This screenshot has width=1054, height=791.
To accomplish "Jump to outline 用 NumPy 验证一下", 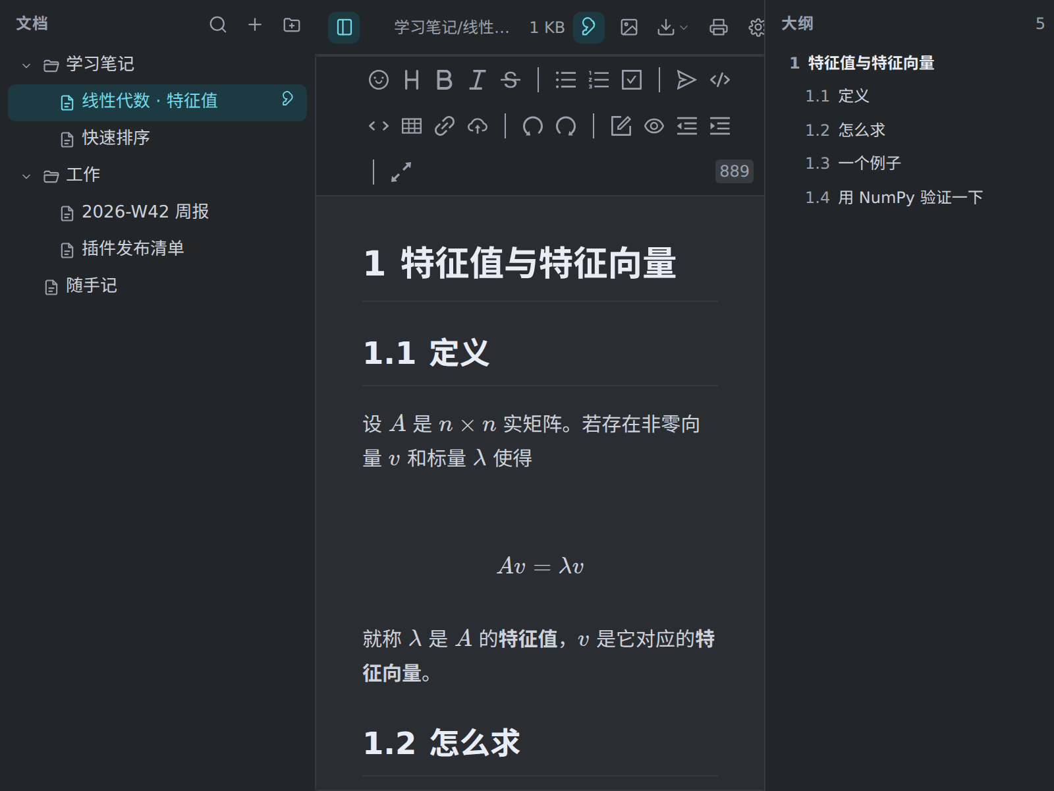I will coord(894,198).
